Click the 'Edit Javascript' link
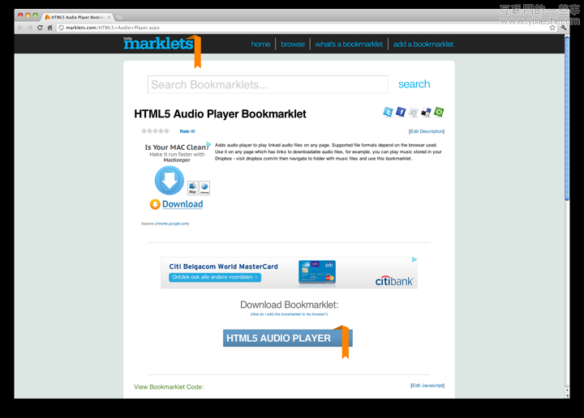Viewport: 584px width, 418px height. [x=427, y=386]
